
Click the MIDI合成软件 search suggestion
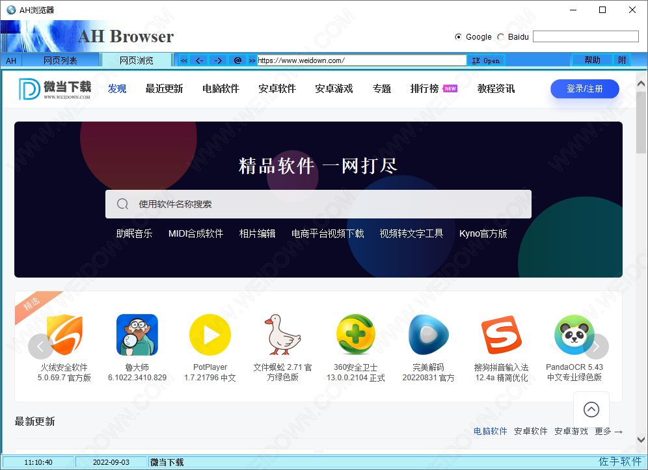point(196,234)
